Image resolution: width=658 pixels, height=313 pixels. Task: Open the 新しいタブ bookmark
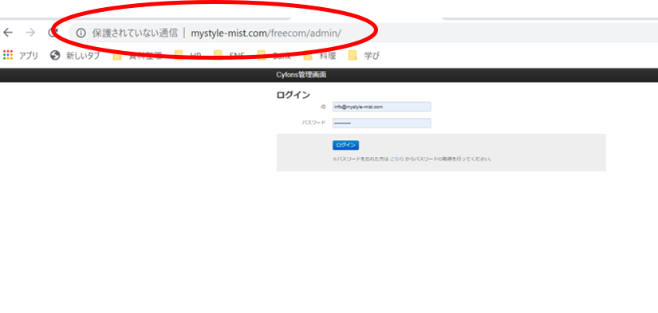click(75, 55)
